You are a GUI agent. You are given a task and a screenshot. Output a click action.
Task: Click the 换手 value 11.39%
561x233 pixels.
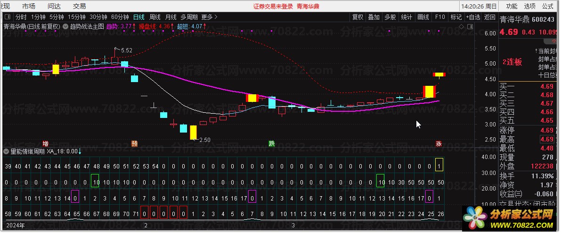[x=543, y=176]
